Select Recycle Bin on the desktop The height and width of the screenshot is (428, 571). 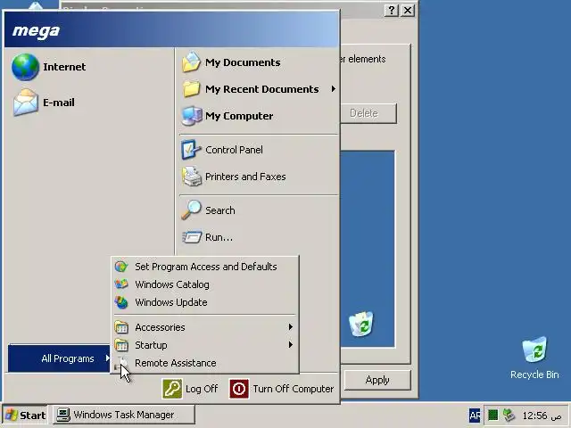coord(534,358)
